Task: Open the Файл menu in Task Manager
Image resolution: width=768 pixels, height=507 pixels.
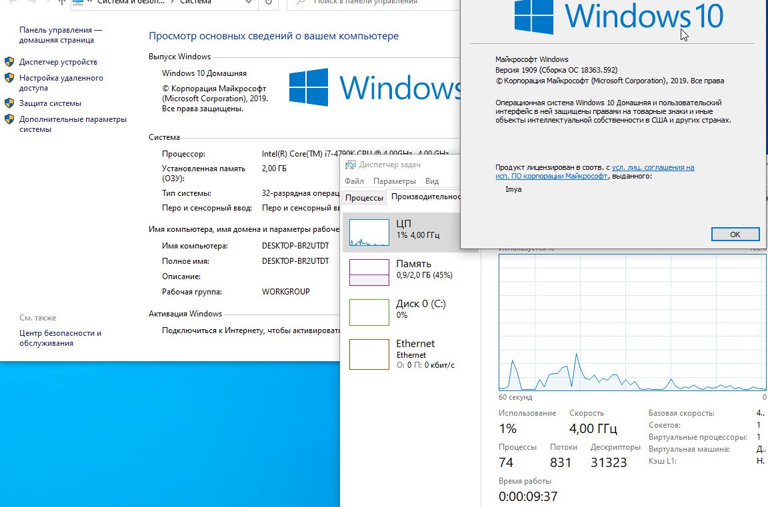Action: click(354, 181)
